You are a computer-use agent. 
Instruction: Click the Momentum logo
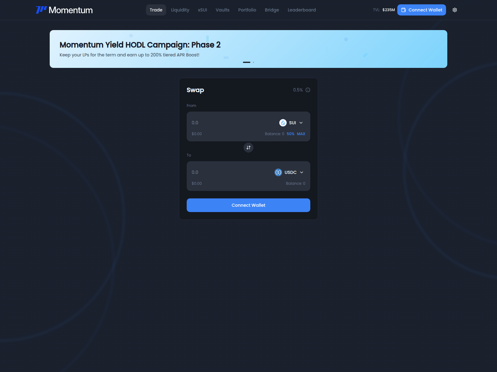click(x=64, y=10)
